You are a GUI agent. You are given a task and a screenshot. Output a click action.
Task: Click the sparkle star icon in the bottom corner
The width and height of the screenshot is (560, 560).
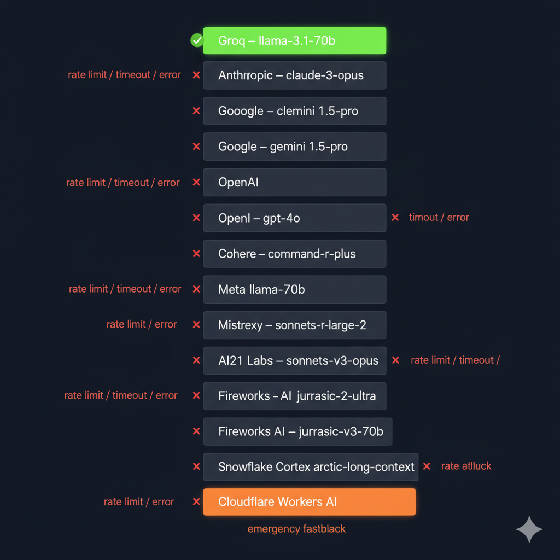coord(529,529)
